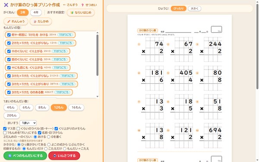The width and height of the screenshot is (259, 162).
Task: Click the worksheet preview page
Action: [x=180, y=89]
